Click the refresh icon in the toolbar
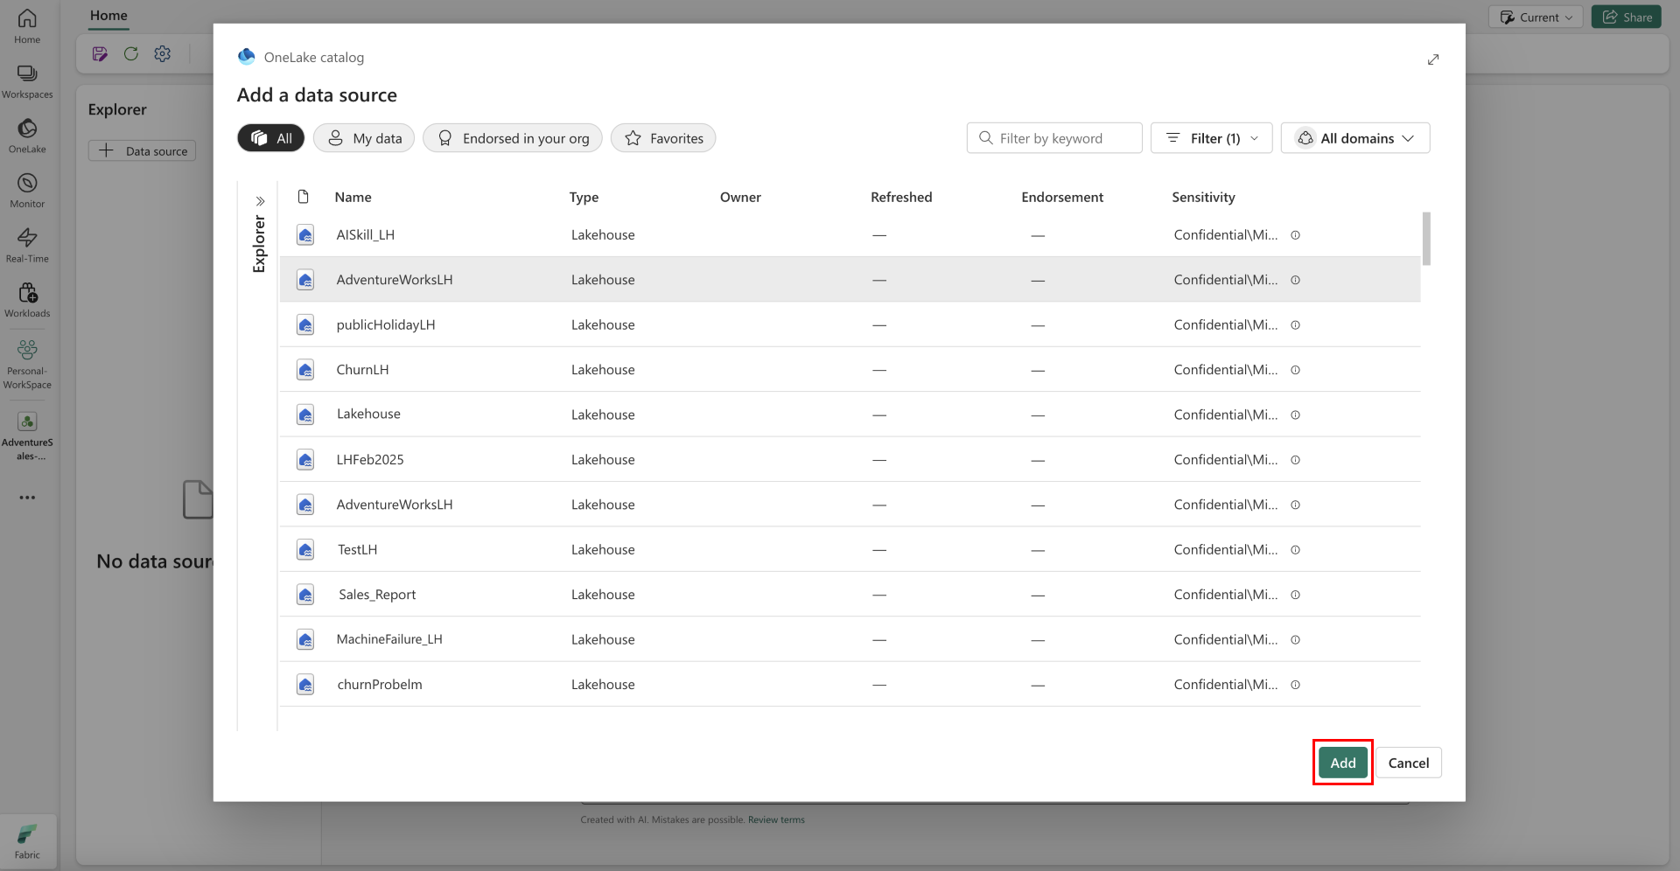Viewport: 1680px width, 871px height. (x=131, y=54)
